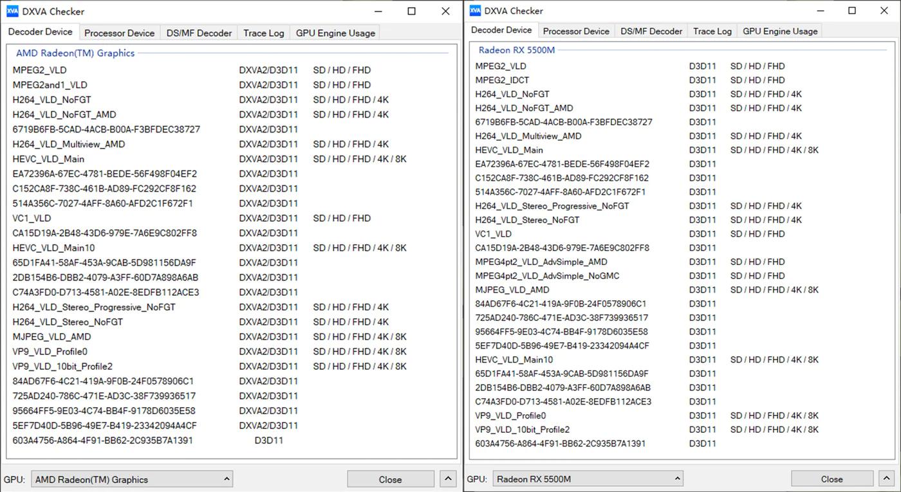
Task: Click DXVA Checker app icon in right window
Action: point(475,10)
